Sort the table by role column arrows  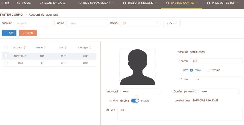66,47
